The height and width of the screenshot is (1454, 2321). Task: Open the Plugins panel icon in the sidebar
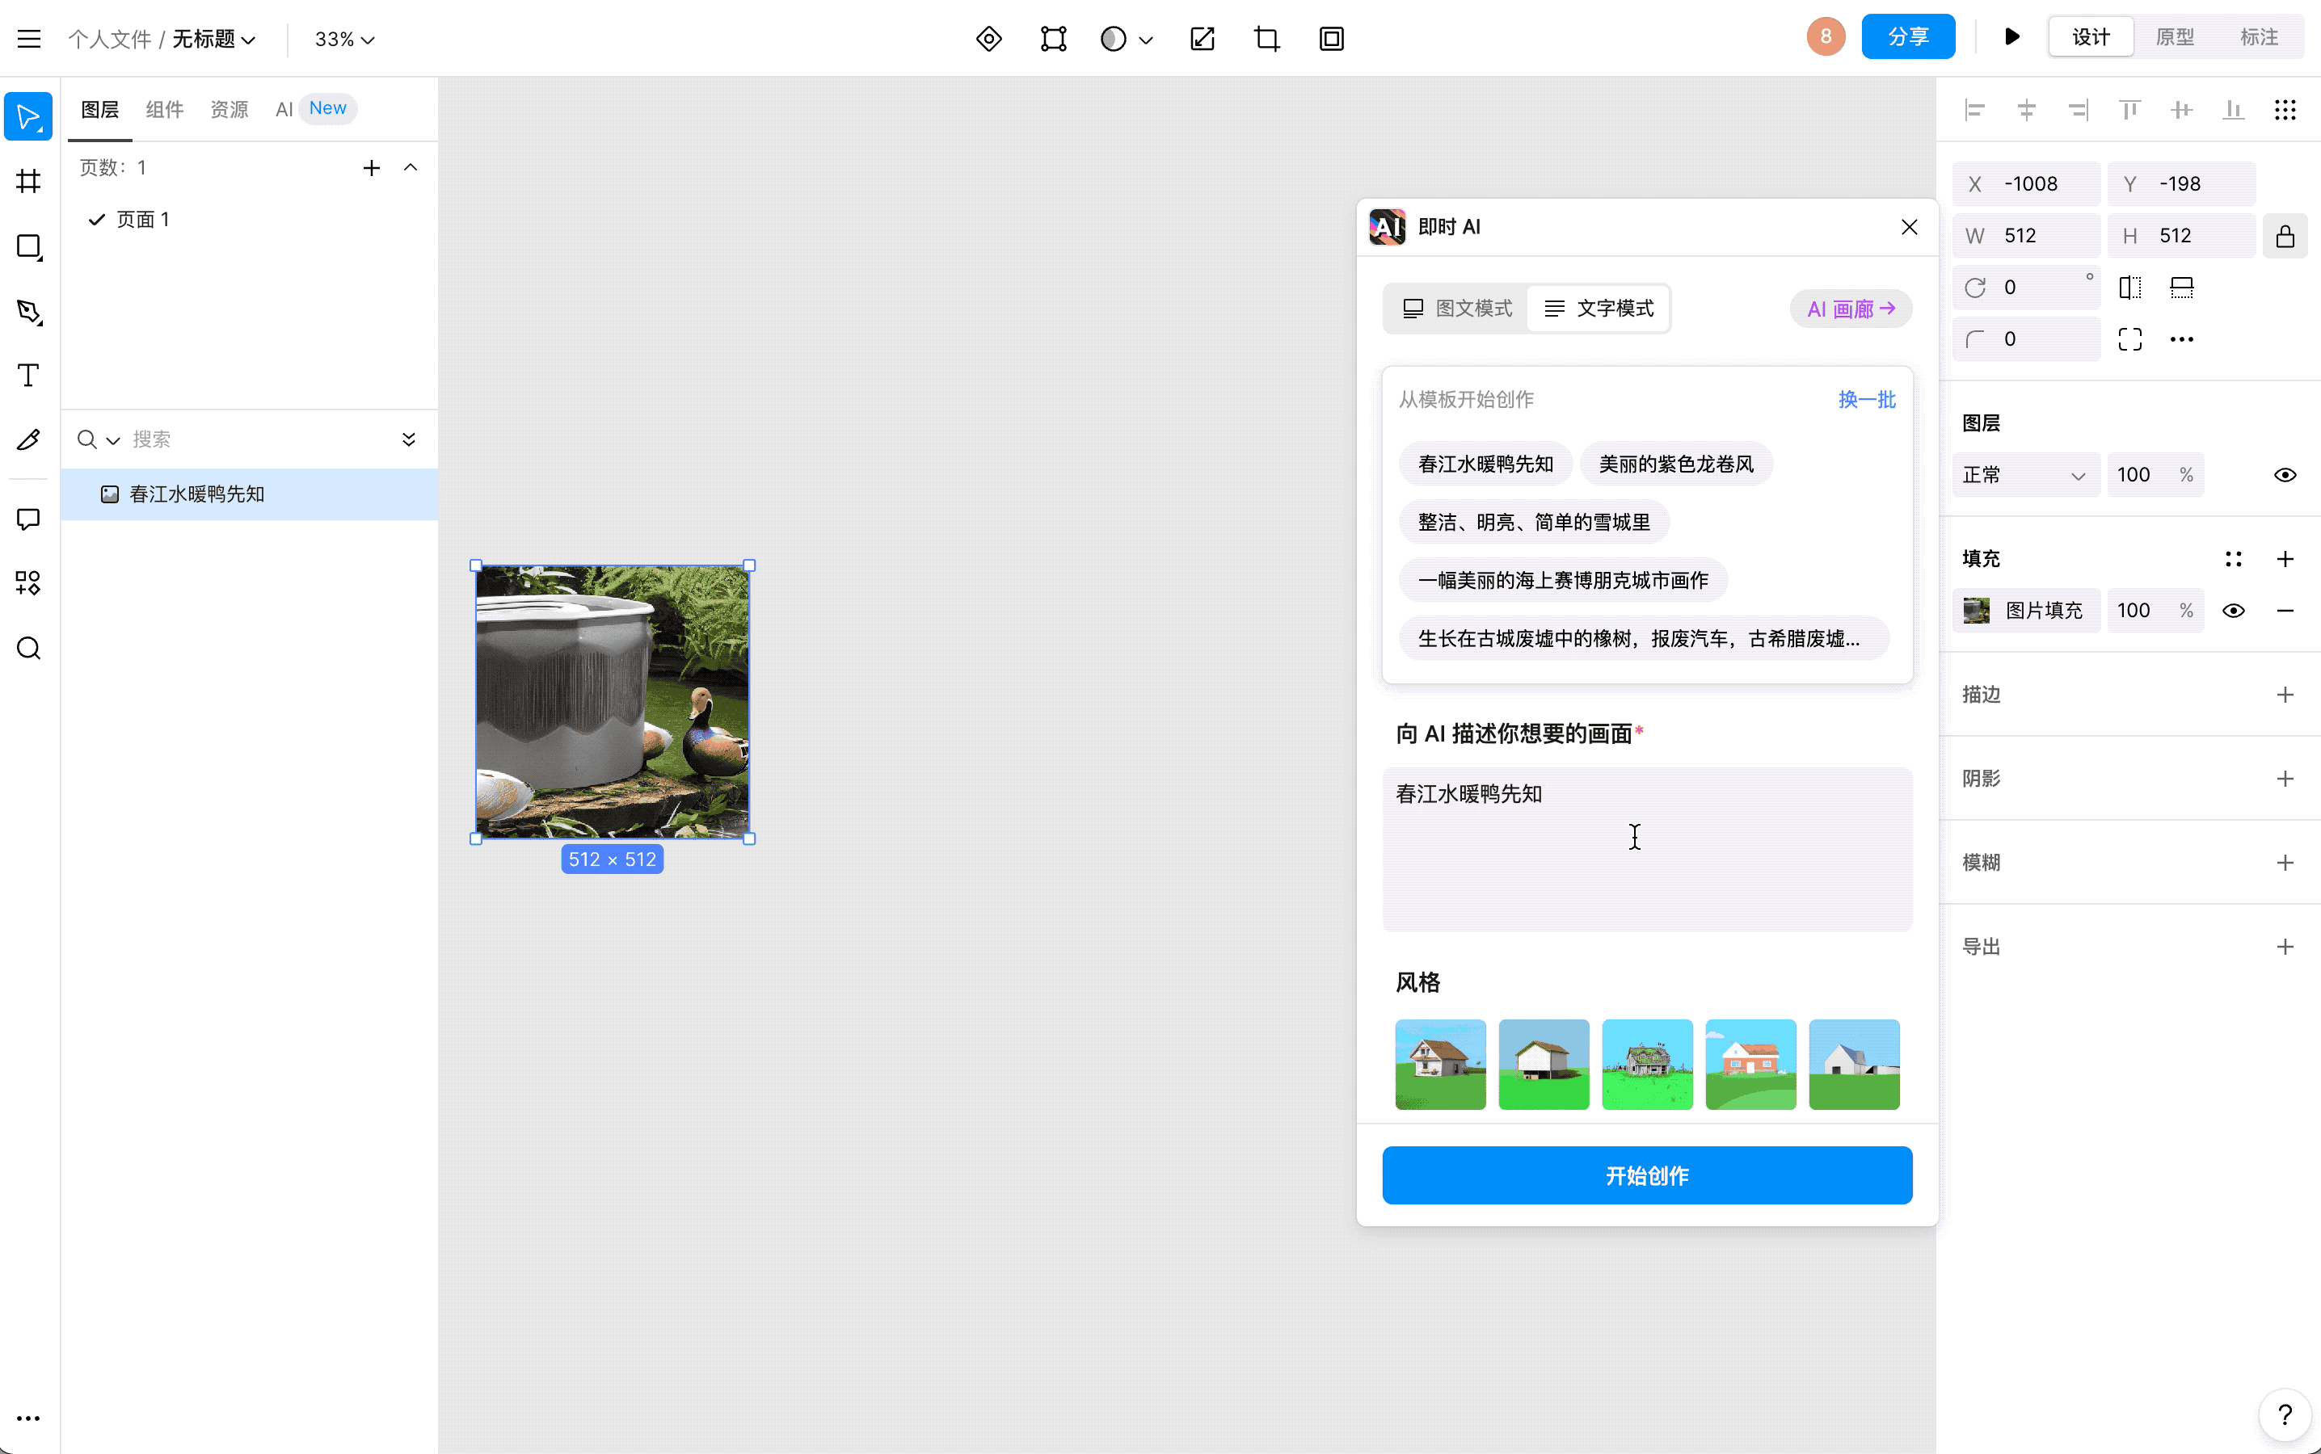[28, 584]
